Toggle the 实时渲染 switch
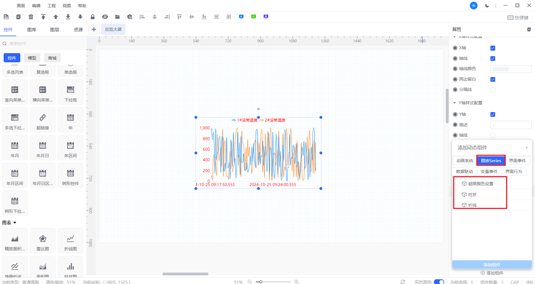This screenshot has width=535, height=284. [x=439, y=282]
